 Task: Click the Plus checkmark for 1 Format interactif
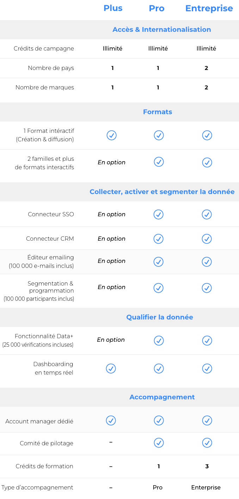111,135
